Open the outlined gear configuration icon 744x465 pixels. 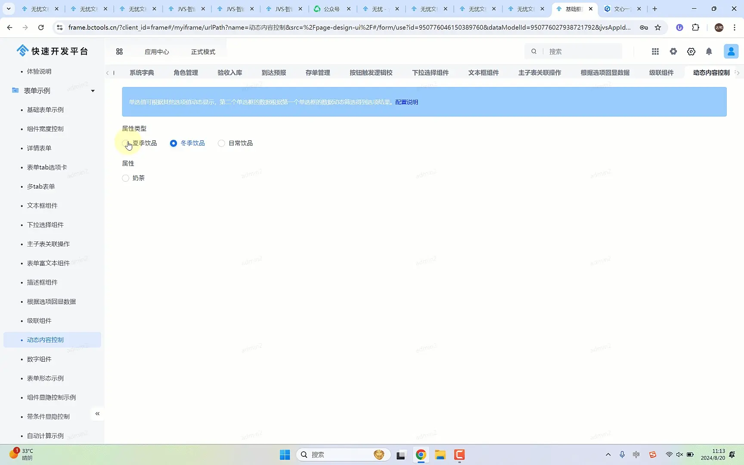pyautogui.click(x=691, y=52)
